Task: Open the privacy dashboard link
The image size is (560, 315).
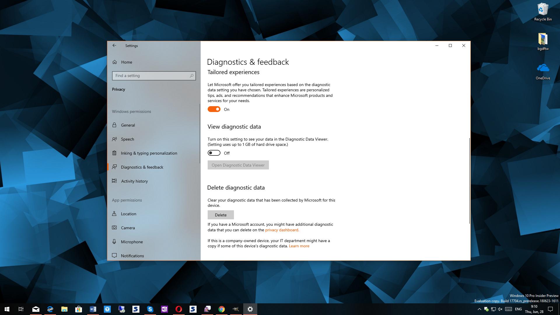Action: [x=282, y=230]
